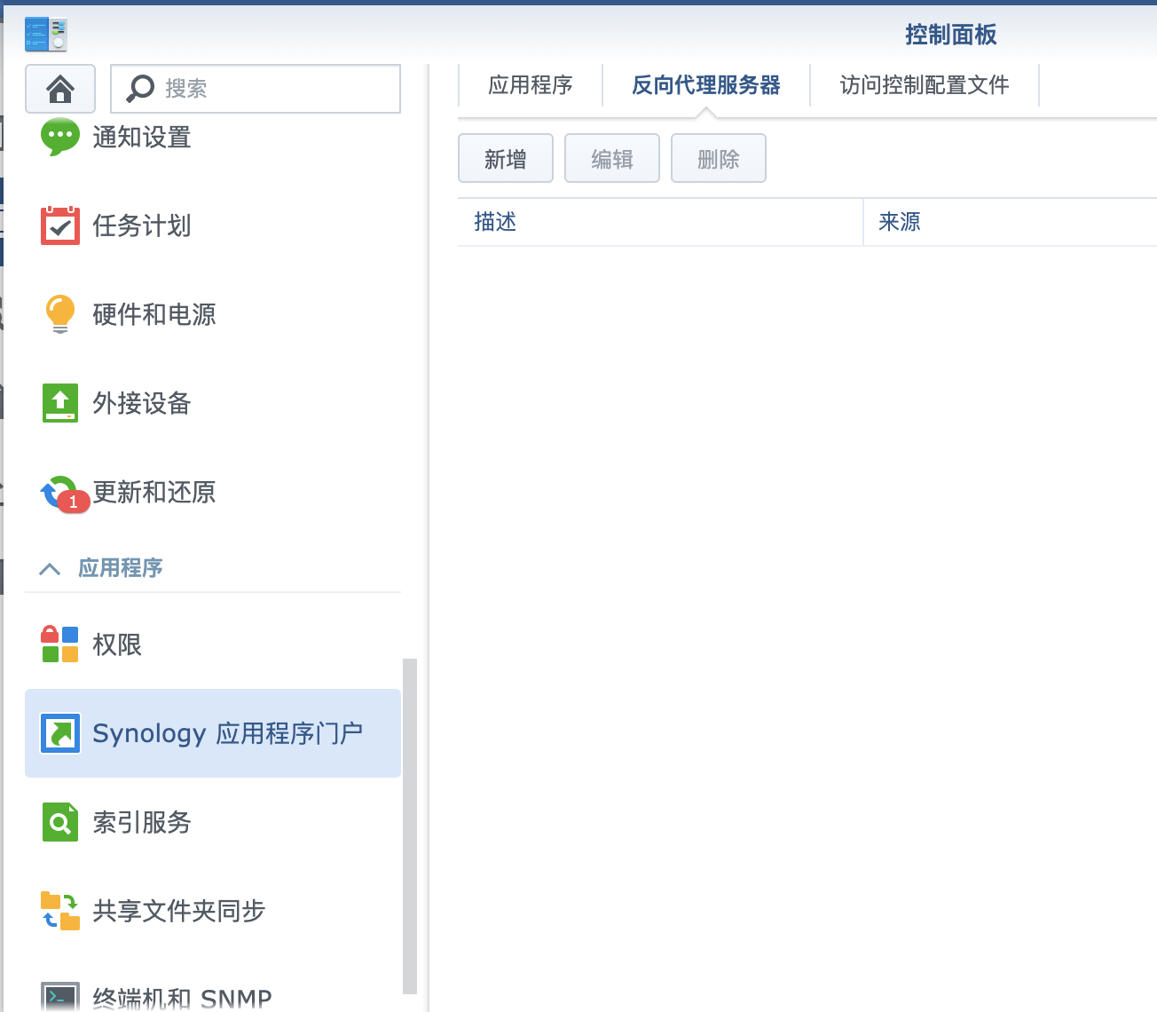
Task: Switch to 应用程序 tab
Action: pyautogui.click(x=531, y=85)
